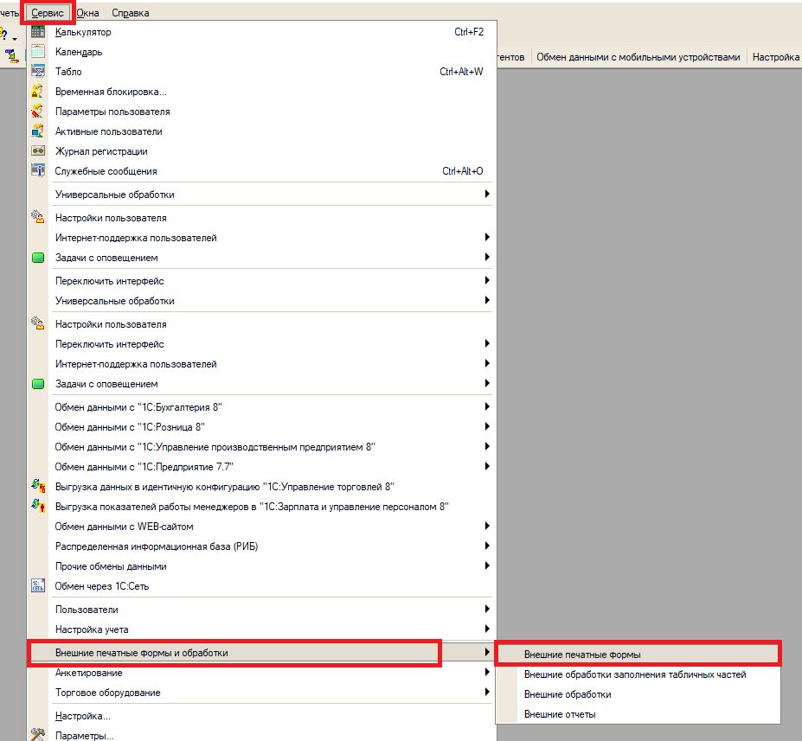Expand Прочие обмены данными arrow
Viewport: 802px width, 741px height.
(x=487, y=565)
